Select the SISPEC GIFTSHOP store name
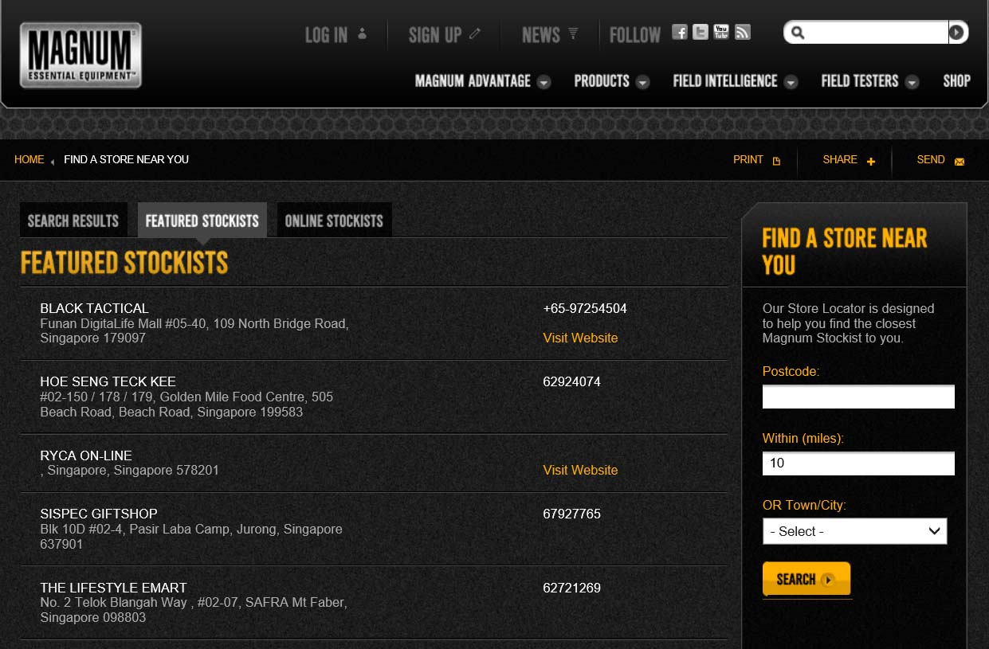This screenshot has width=989, height=649. click(99, 514)
